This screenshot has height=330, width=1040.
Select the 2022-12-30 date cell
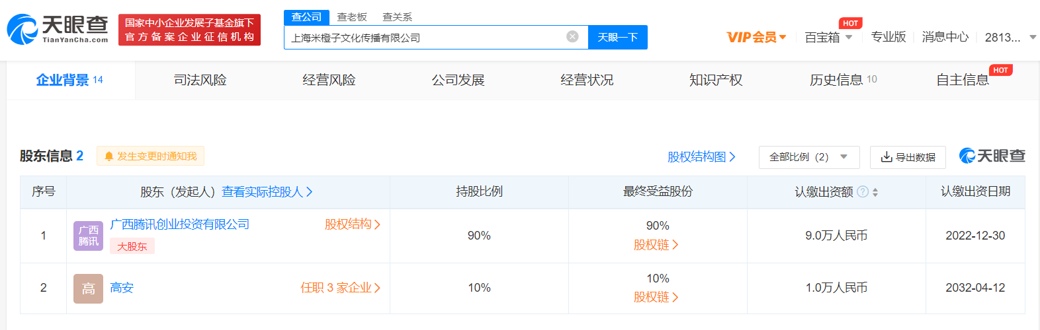pos(975,236)
